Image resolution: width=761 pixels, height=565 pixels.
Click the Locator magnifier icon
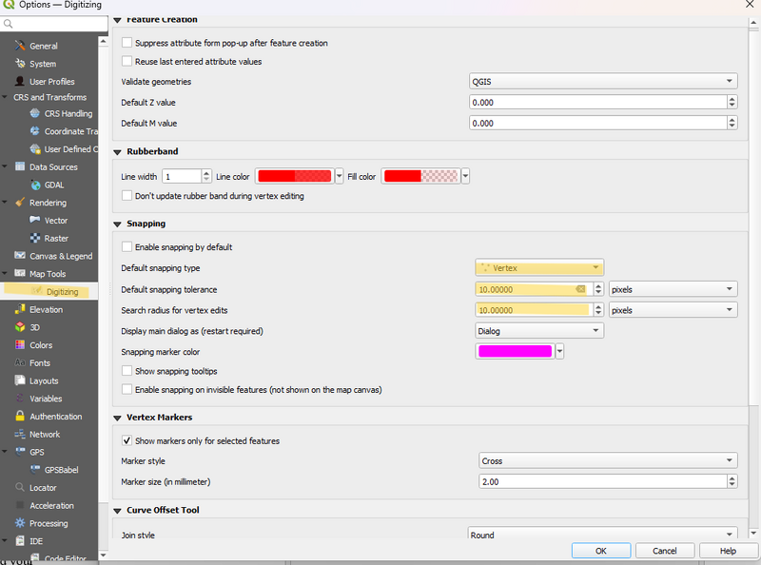coord(20,487)
